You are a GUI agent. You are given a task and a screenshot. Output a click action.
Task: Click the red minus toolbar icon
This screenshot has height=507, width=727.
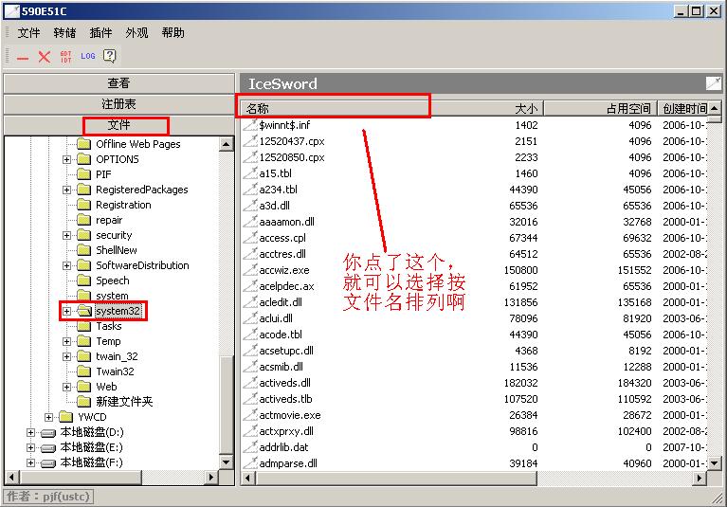(22, 58)
